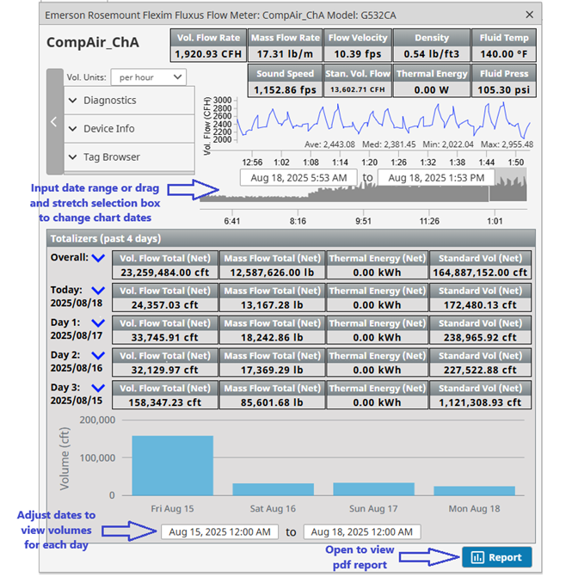This screenshot has width=578, height=583.
Task: Expand the Diagnostics section
Action: tap(130, 101)
